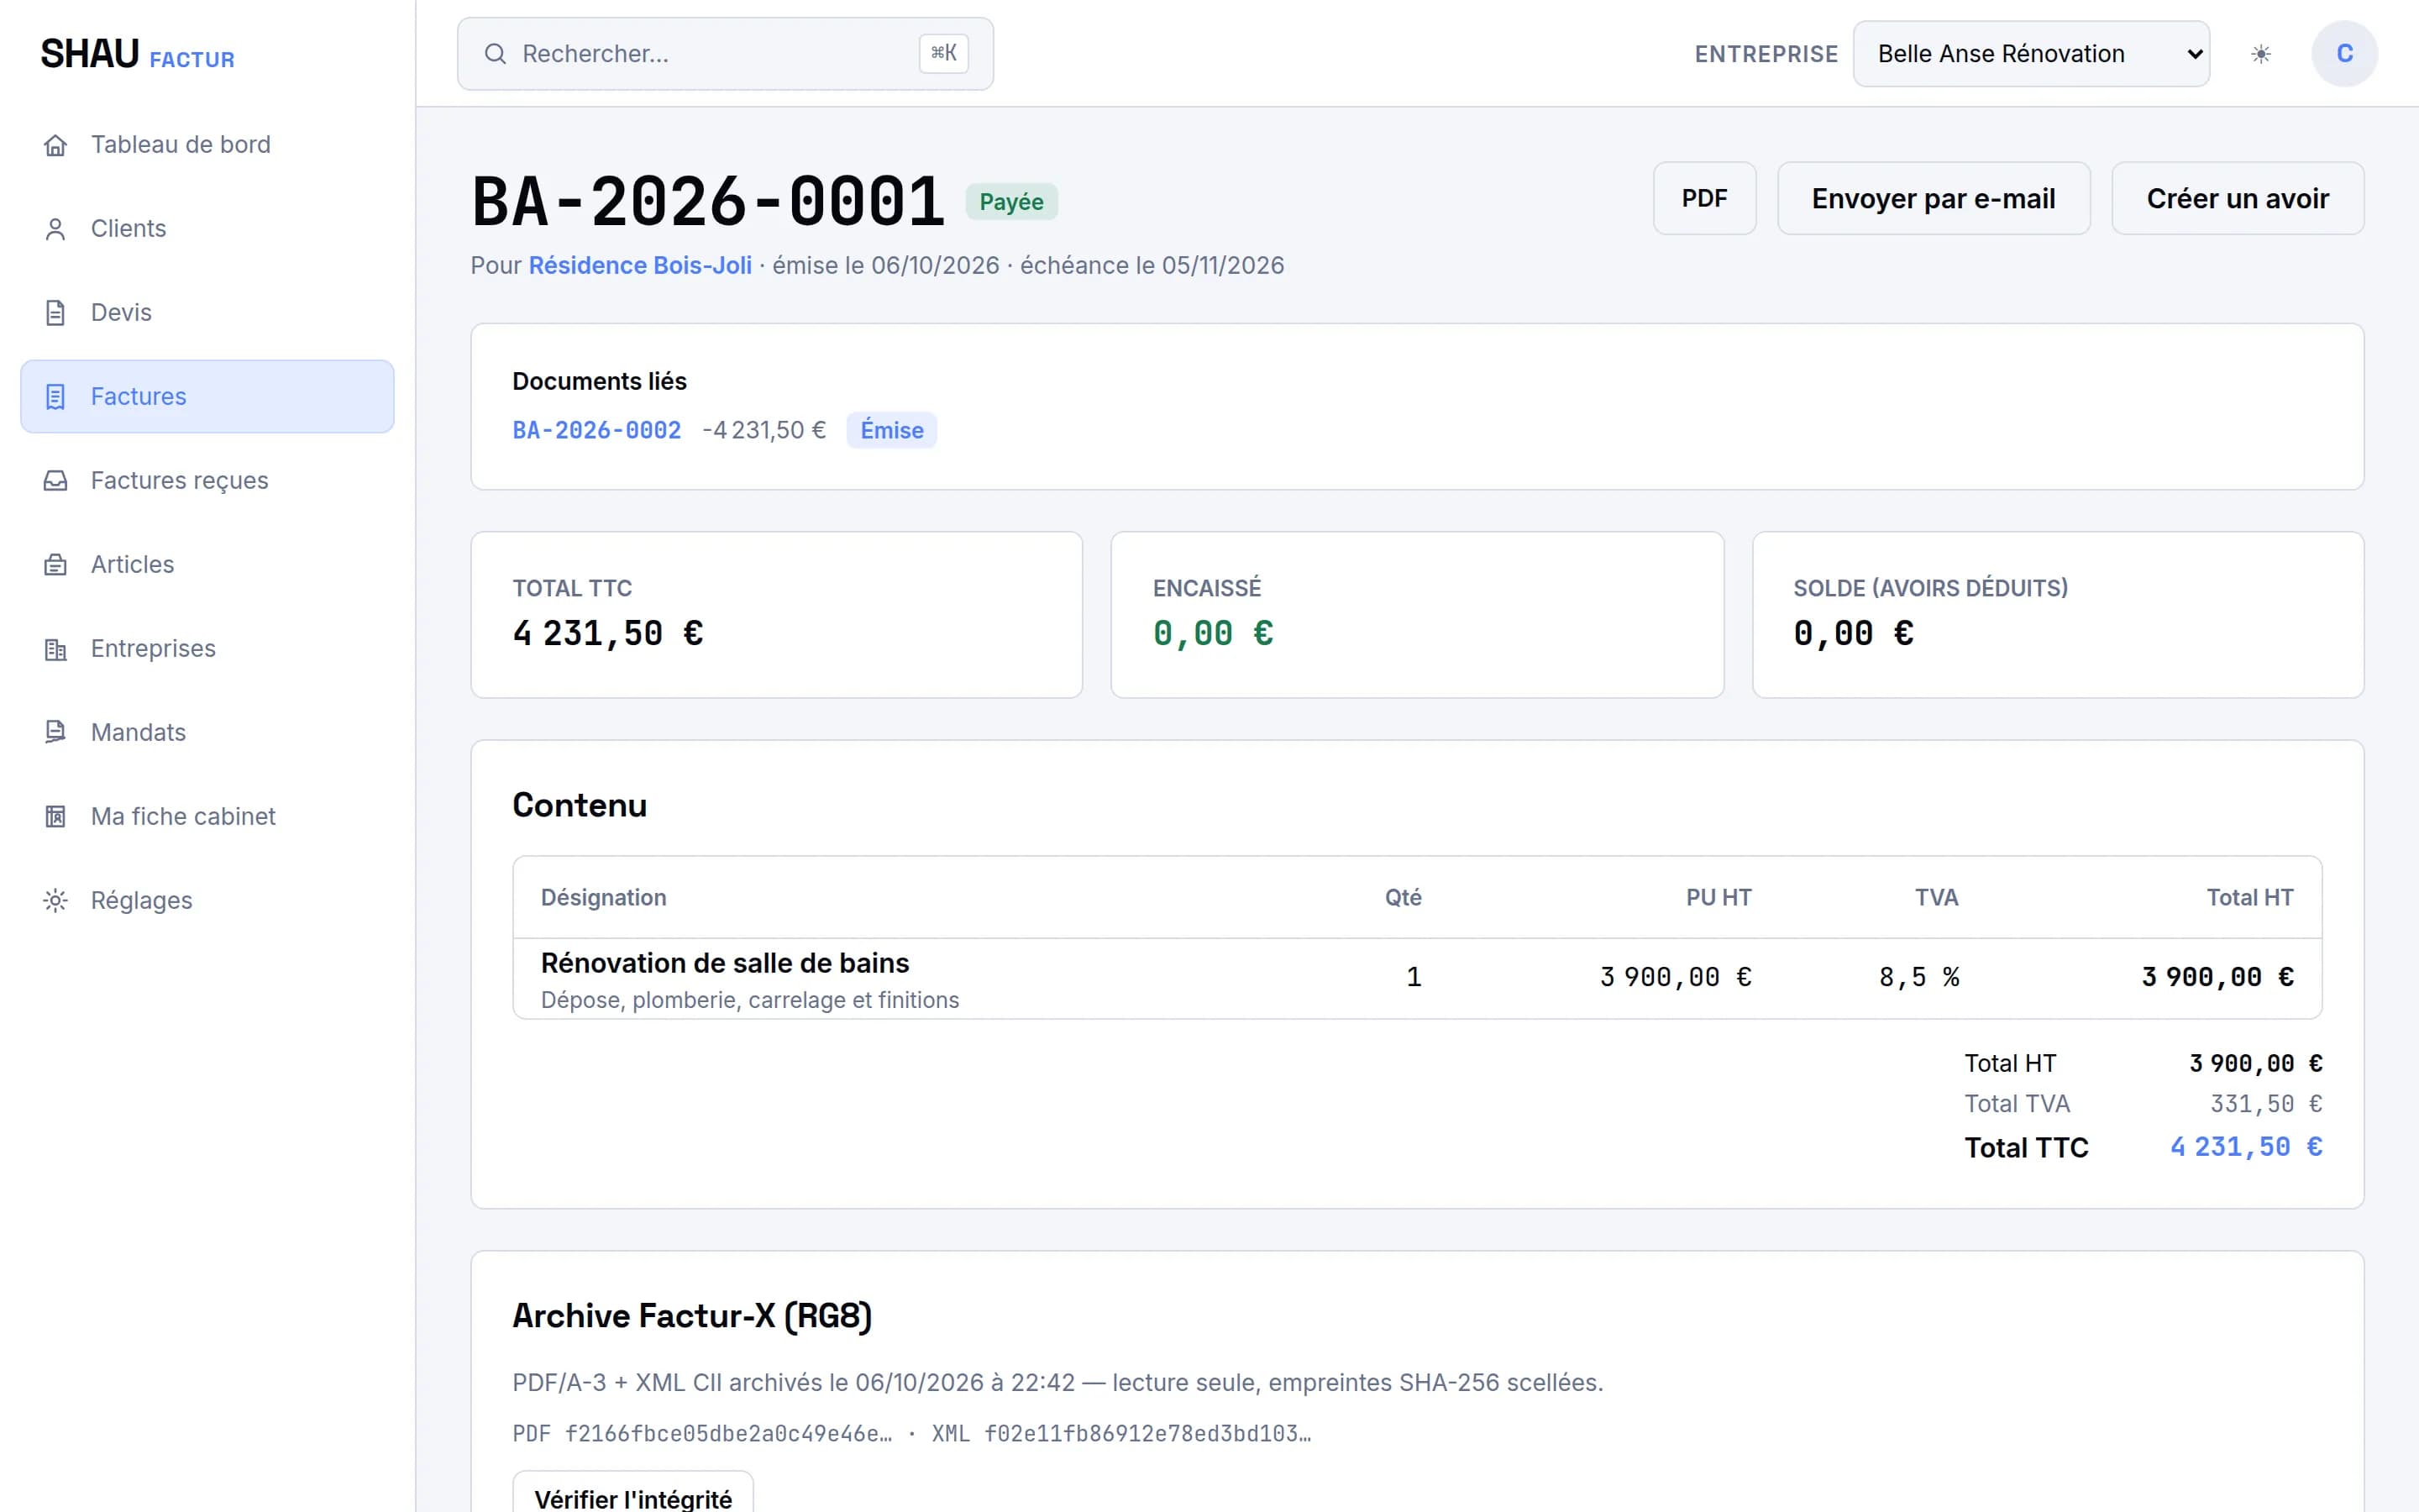The height and width of the screenshot is (1512, 2419).
Task: Click the ⌘K shortcut badge
Action: (943, 54)
